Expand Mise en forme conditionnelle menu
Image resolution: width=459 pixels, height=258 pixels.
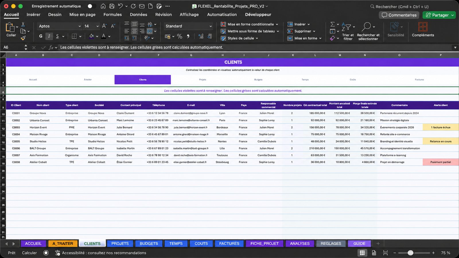(249, 24)
